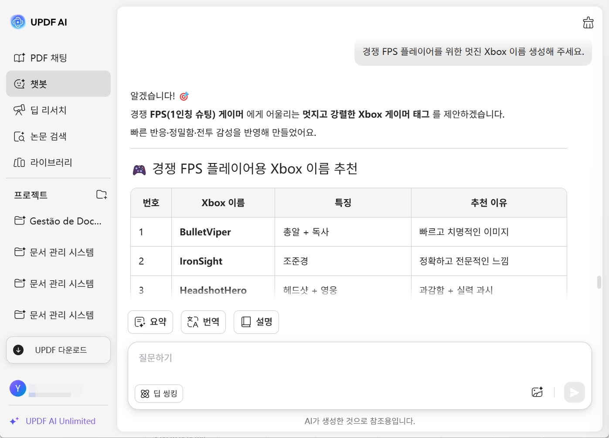Open the UPDF AI Unlimited link
This screenshot has height=438, width=609.
tap(61, 421)
